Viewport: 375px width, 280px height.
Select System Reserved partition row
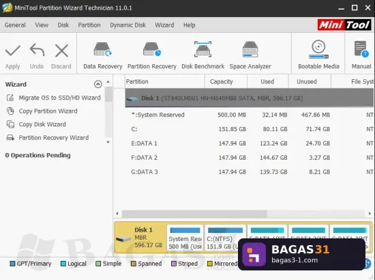click(249, 115)
